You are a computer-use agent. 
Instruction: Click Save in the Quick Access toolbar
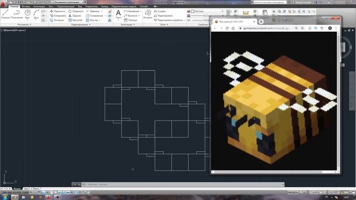(20, 2)
